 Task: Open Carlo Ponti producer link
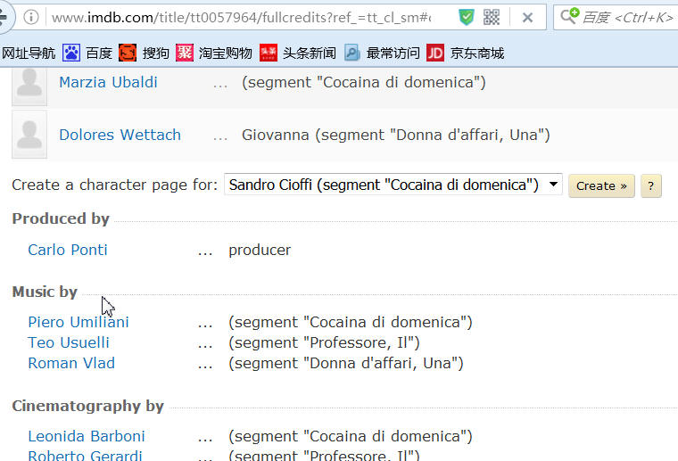click(68, 250)
